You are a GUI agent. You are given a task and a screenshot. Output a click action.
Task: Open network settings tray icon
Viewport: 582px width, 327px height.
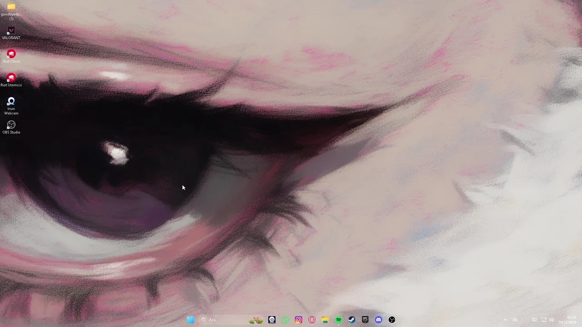click(543, 320)
